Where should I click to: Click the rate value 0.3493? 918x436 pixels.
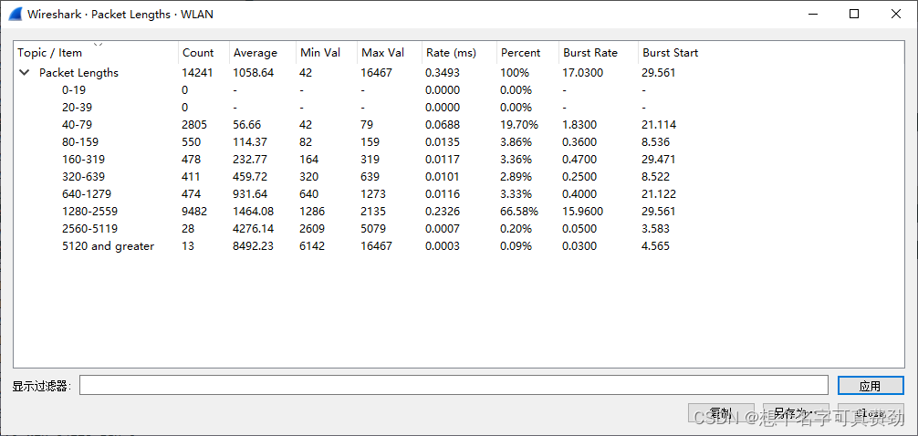click(x=443, y=73)
